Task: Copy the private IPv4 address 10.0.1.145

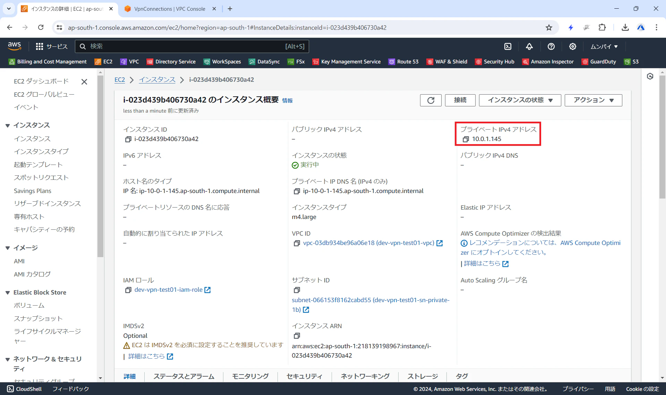Action: point(466,139)
